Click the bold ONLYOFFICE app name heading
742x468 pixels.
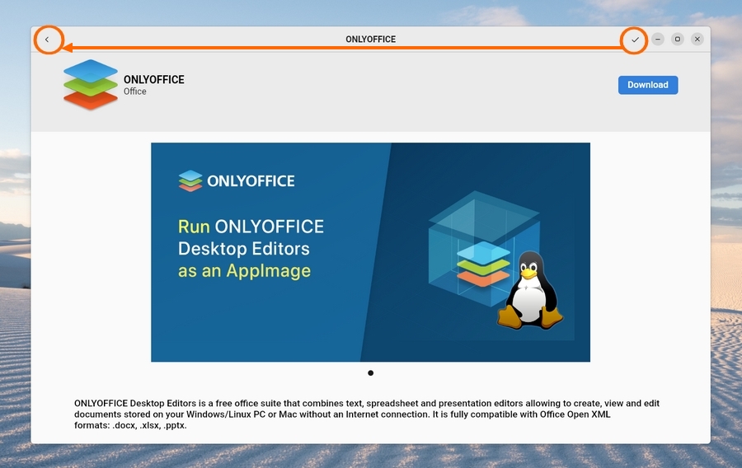tap(154, 80)
